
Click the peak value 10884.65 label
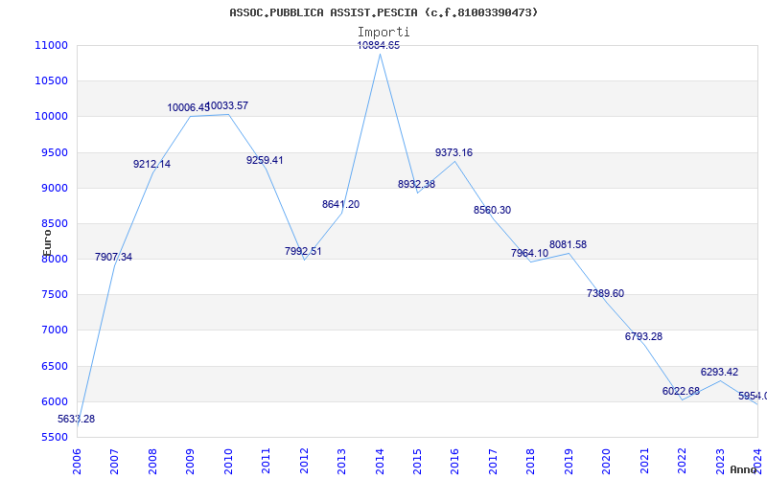[379, 45]
